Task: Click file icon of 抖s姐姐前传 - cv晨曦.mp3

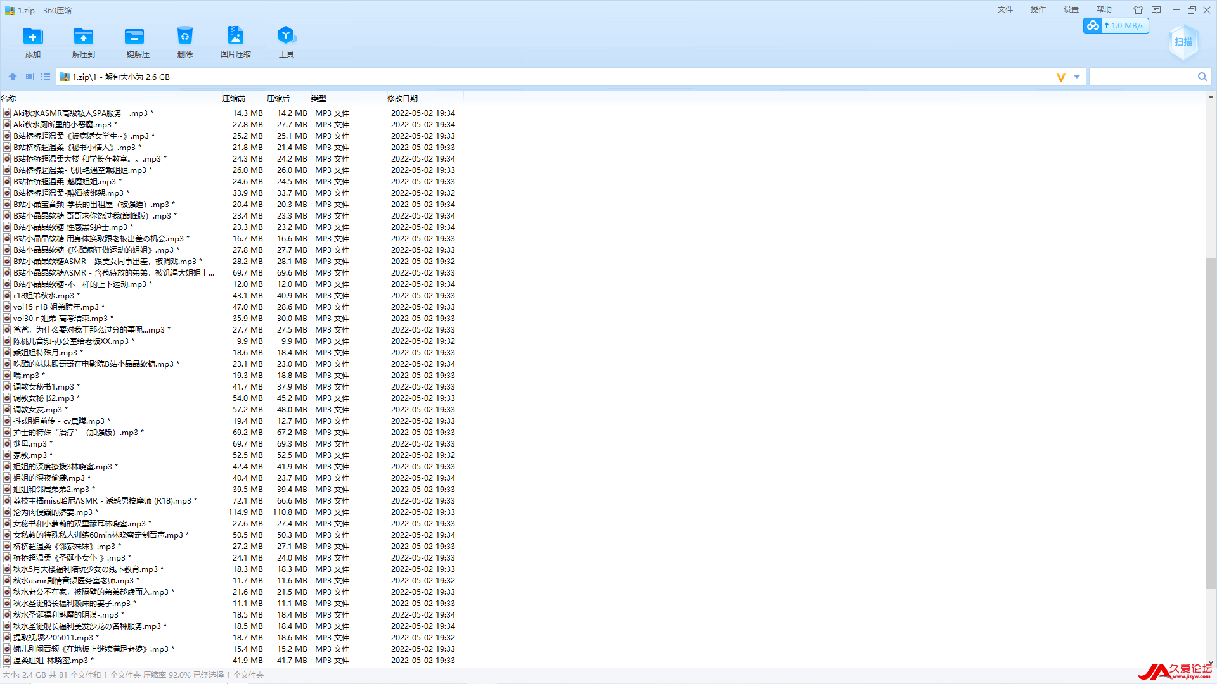Action: [7, 421]
